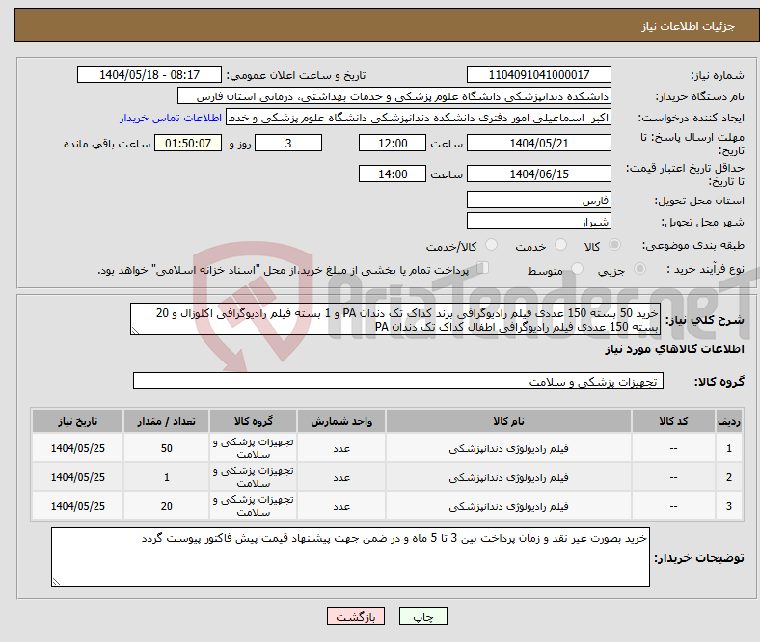Click the resize handle of buyer notes area
The width and height of the screenshot is (760, 642).
click(56, 582)
